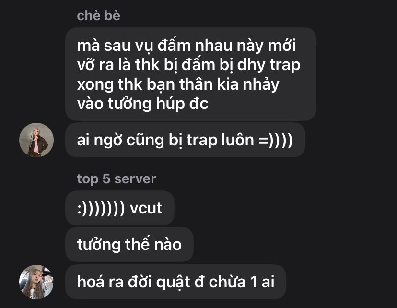Tap the avatar of top 5 server
The width and height of the screenshot is (397, 308).
(x=36, y=282)
